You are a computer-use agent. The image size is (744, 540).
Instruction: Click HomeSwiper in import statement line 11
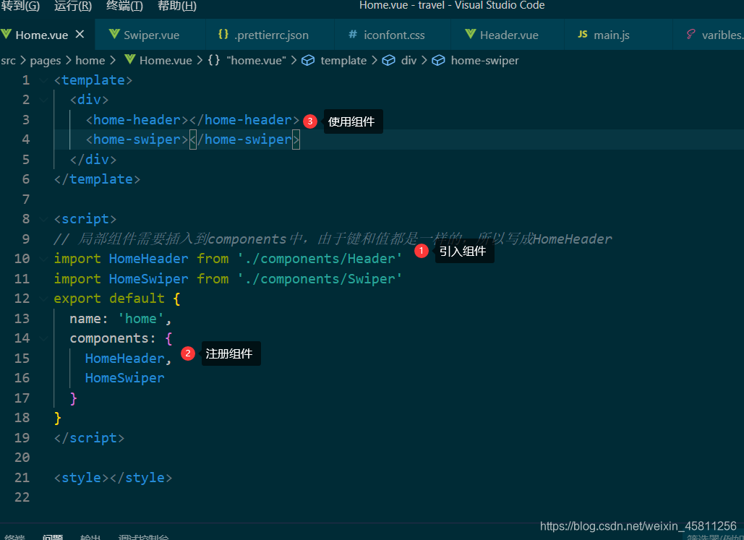pos(148,279)
